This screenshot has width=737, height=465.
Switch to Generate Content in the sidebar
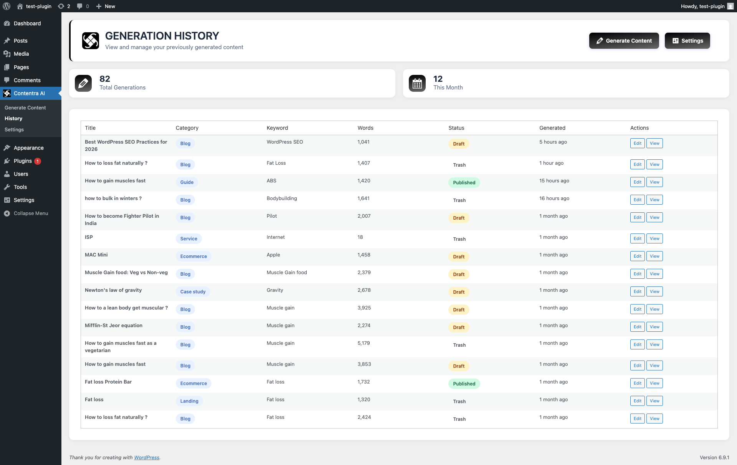[25, 108]
